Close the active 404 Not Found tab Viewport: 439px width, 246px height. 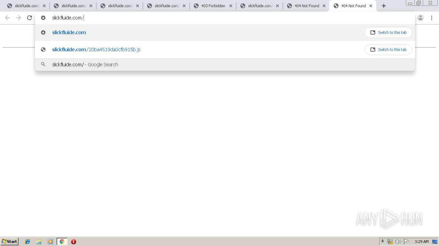click(370, 6)
